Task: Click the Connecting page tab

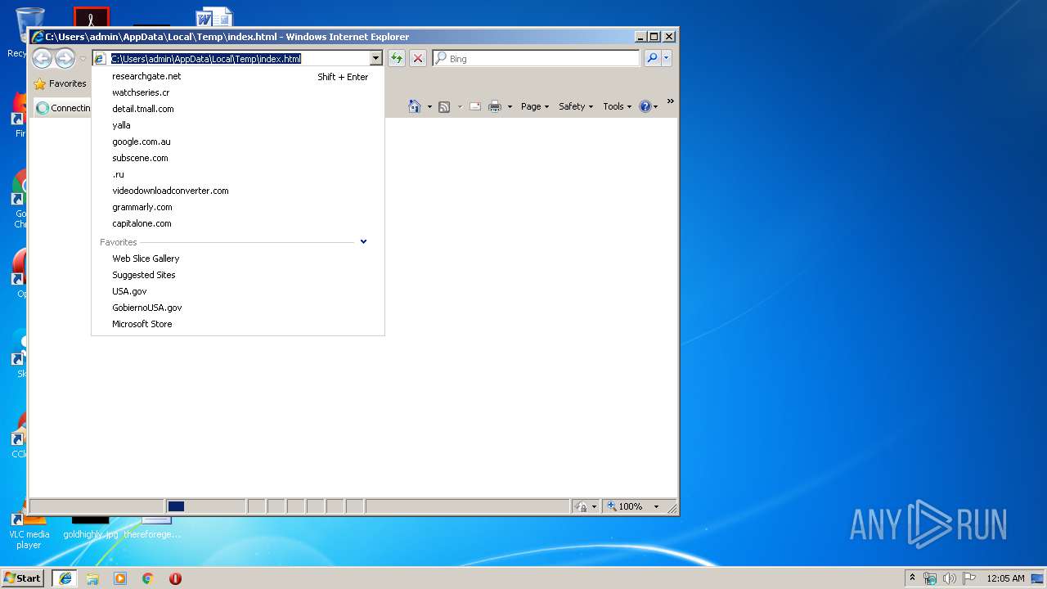Action: click(x=62, y=108)
